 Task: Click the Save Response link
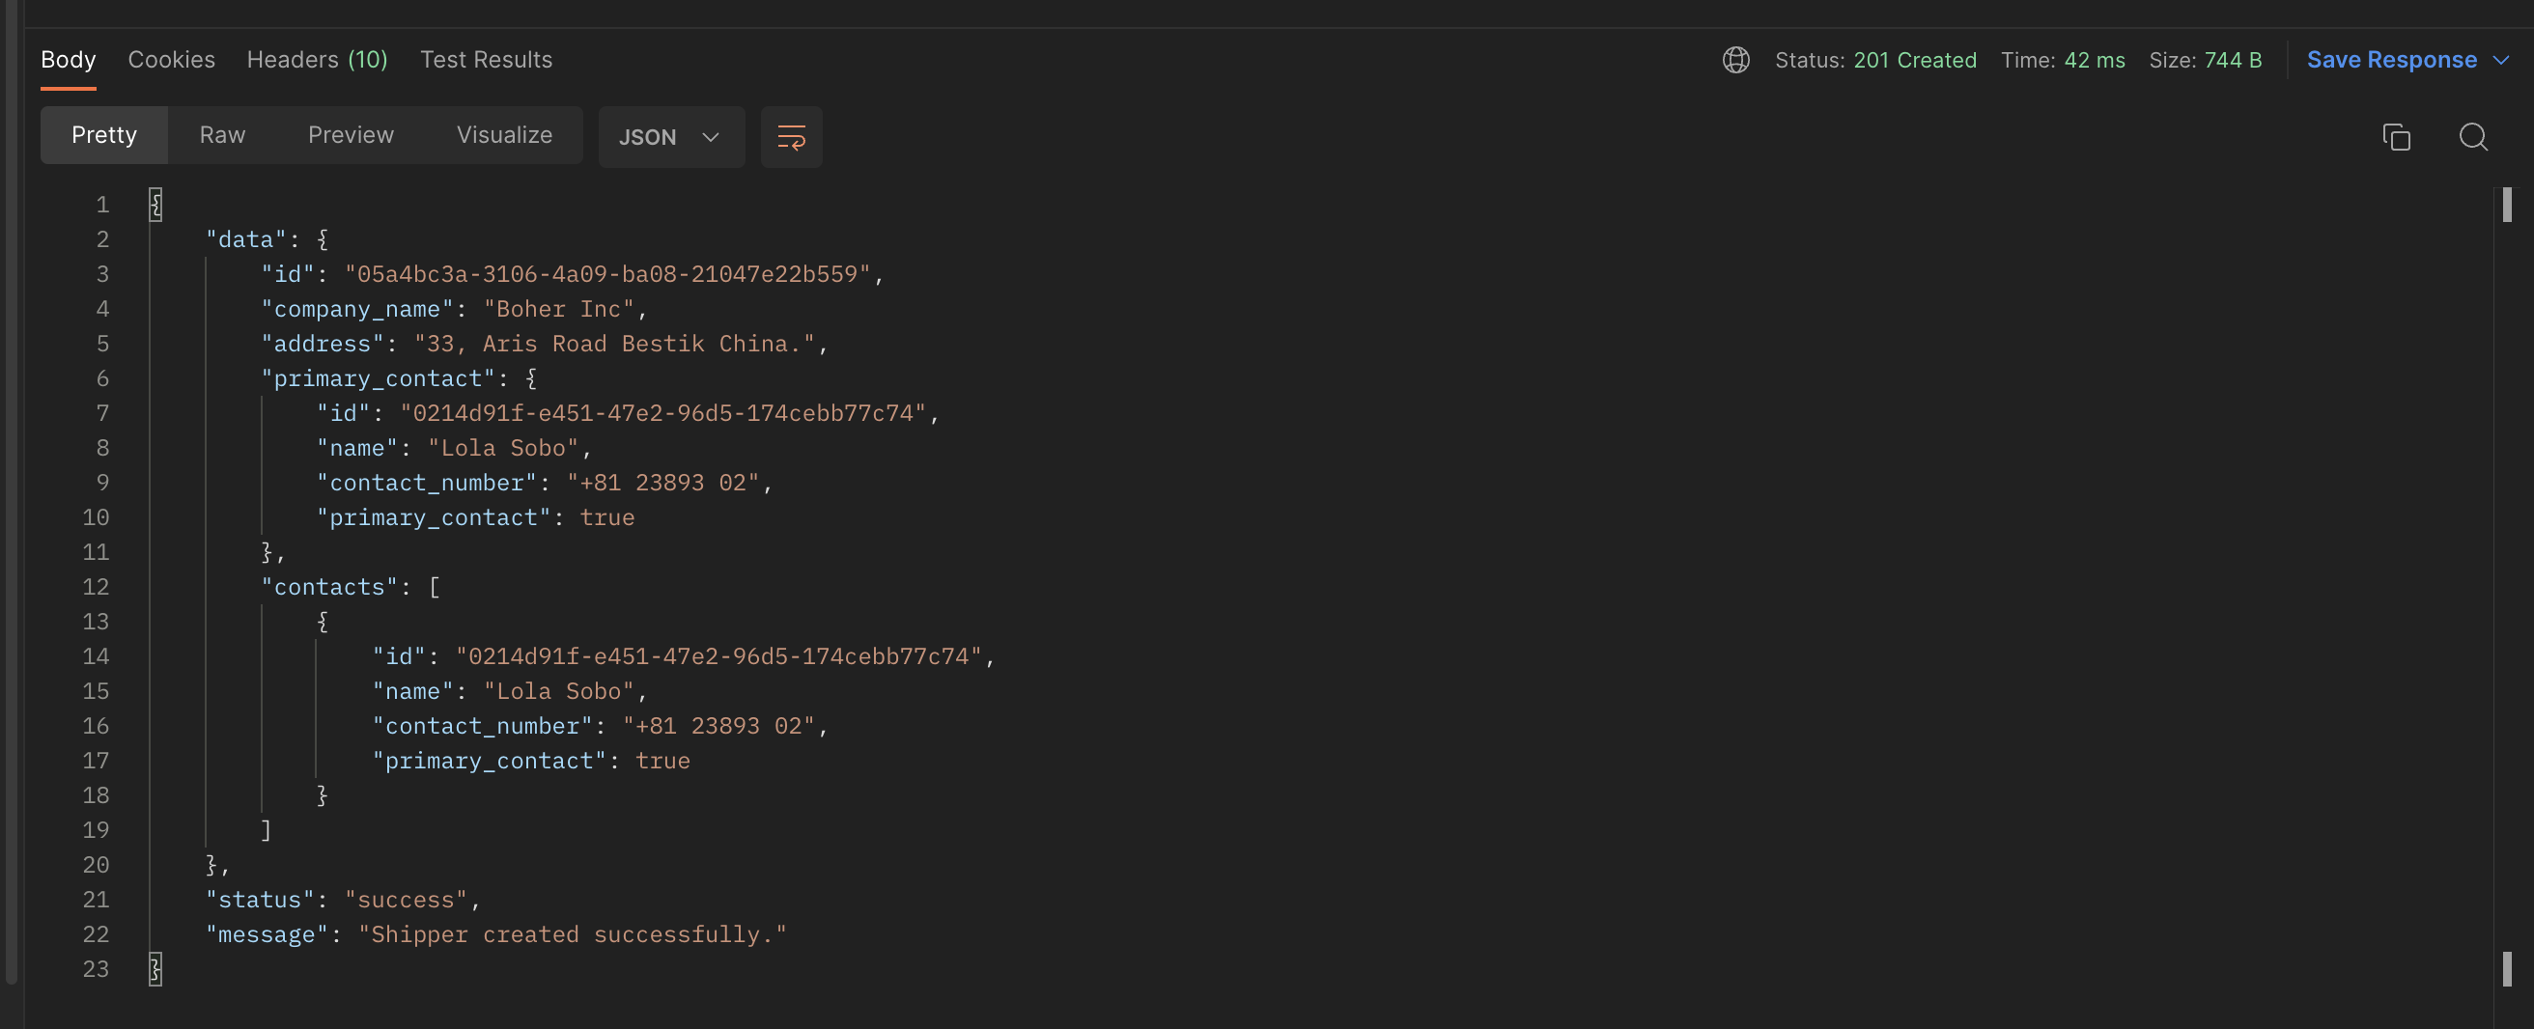point(2391,60)
